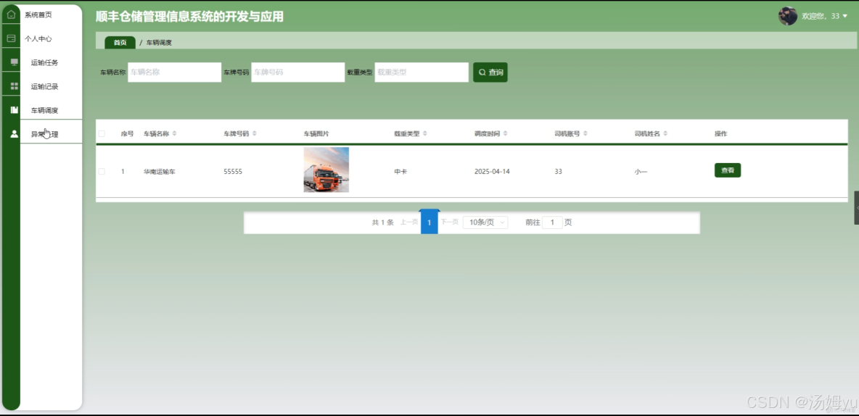Click the 华南运输车 cell
The height and width of the screenshot is (416, 859).
point(160,171)
